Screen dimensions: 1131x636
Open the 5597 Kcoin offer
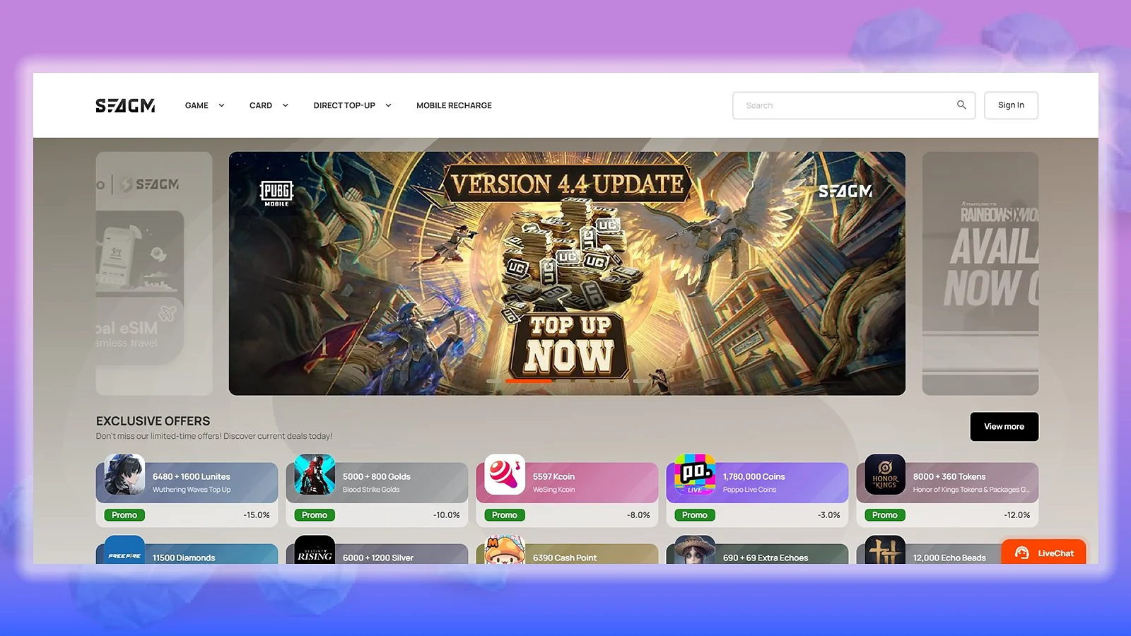click(x=567, y=495)
